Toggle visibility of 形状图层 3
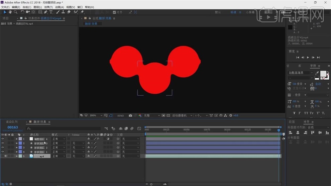 (3, 143)
